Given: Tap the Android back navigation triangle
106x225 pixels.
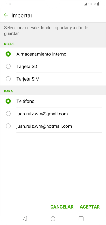Looking at the screenshot, I should pos(25,218).
